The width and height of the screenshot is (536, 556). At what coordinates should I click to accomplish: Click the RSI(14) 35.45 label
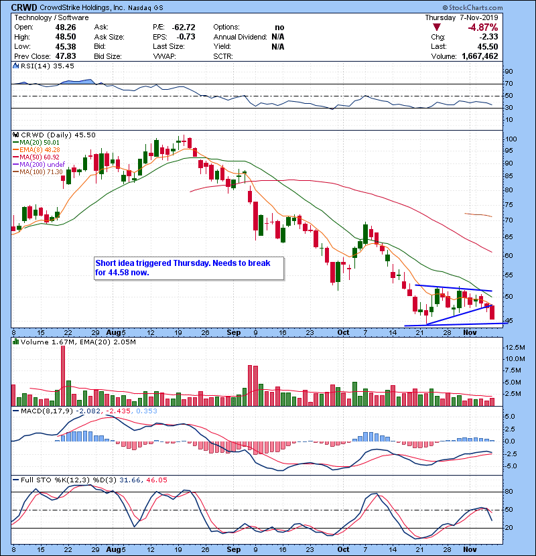[48, 66]
